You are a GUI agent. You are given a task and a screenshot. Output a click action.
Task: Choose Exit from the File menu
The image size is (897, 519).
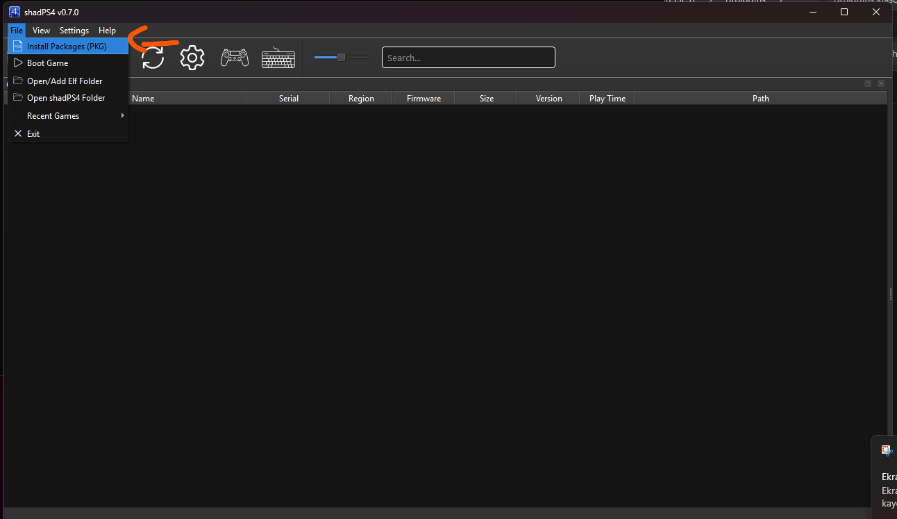point(68,134)
